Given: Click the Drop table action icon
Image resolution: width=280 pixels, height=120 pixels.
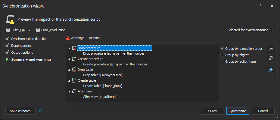Looking at the screenshot, I should 74,70.
